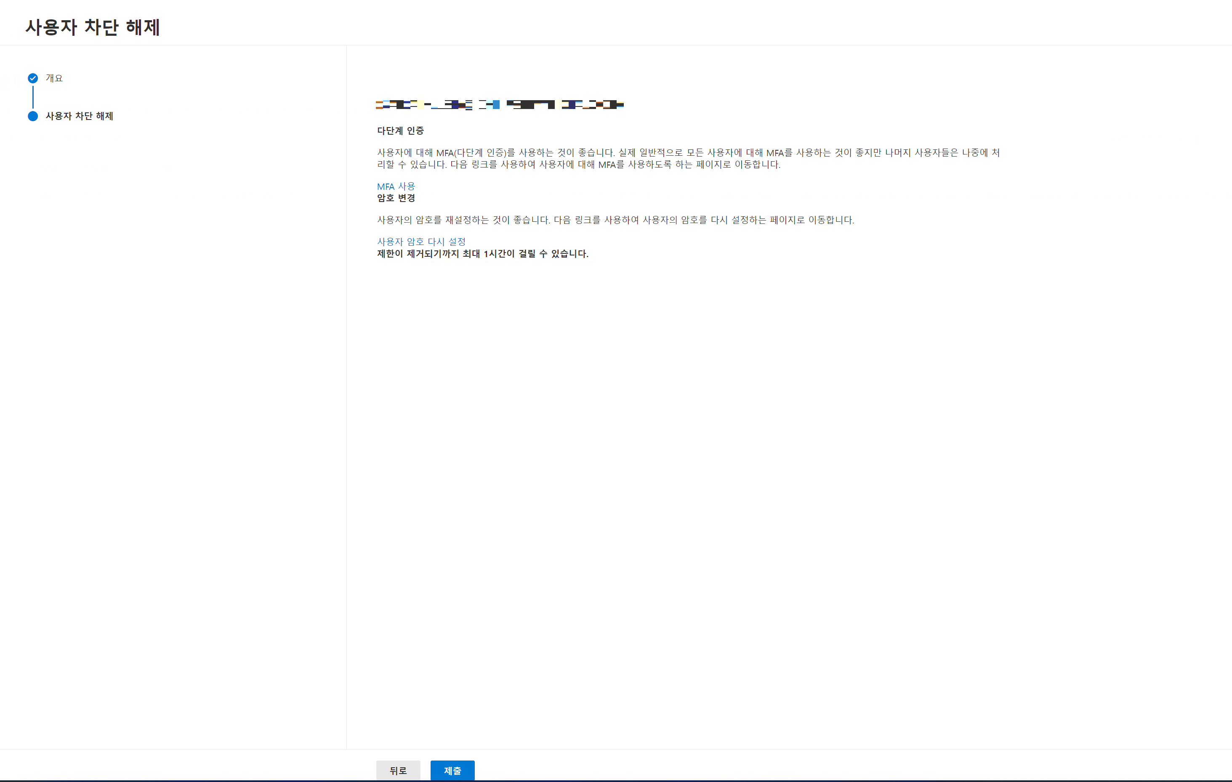
Task: Click empty footer area right of 제출
Action: (x=819, y=767)
